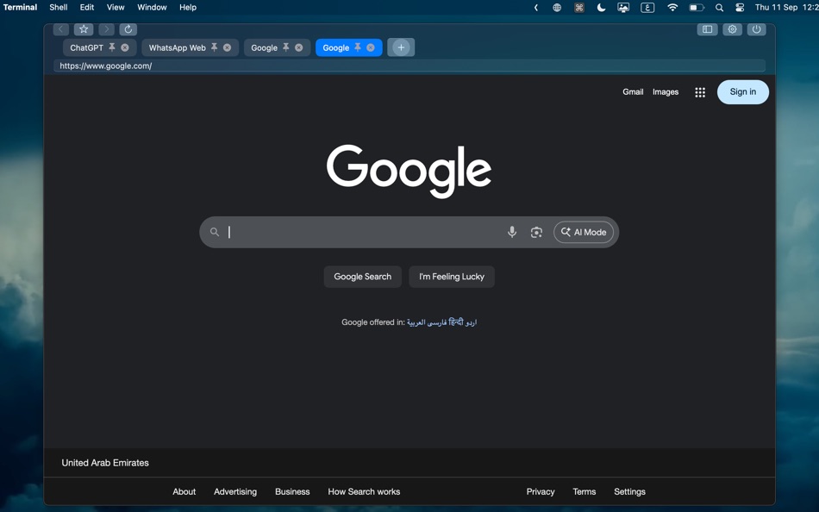Open the Terms footer link
This screenshot has height=512, width=819.
(x=584, y=491)
